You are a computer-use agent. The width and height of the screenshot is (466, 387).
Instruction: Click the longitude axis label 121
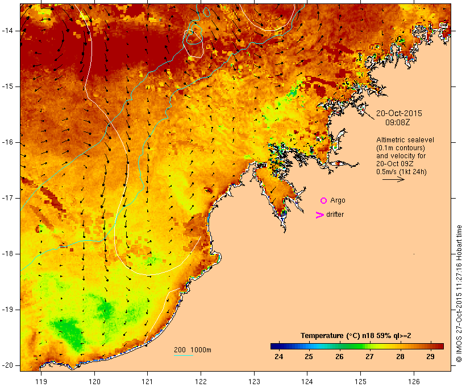pyautogui.click(x=147, y=381)
